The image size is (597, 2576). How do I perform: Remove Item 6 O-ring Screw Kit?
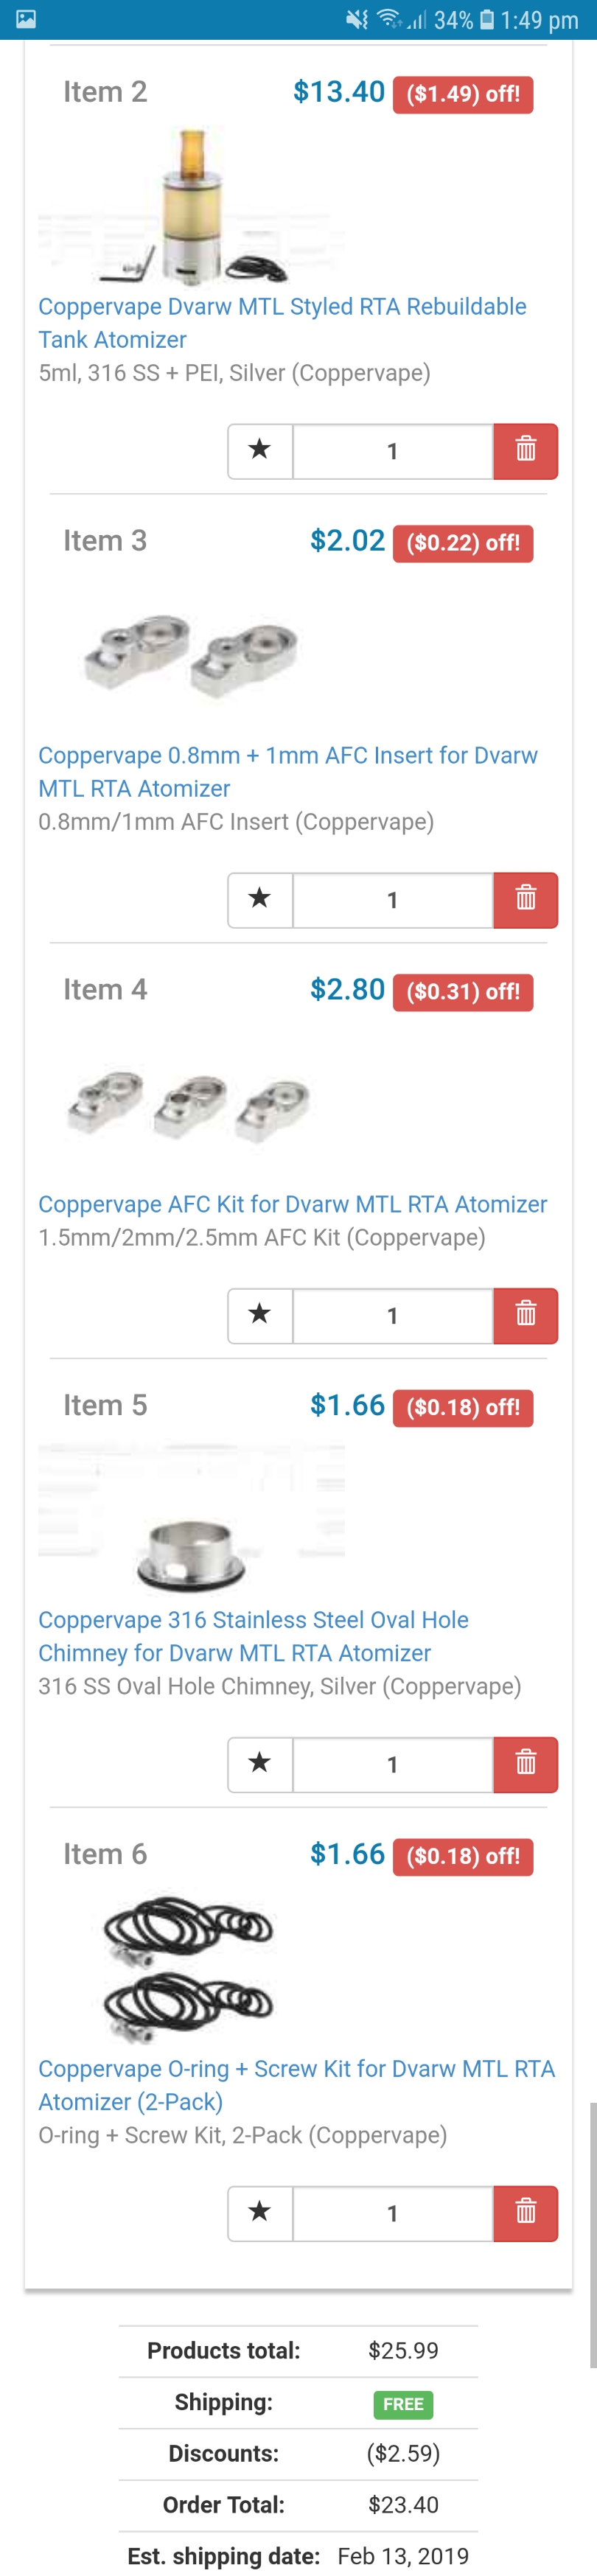(525, 2213)
